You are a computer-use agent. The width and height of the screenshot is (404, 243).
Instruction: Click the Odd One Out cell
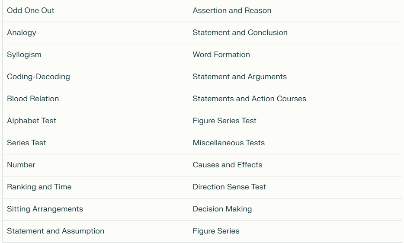click(x=95, y=11)
